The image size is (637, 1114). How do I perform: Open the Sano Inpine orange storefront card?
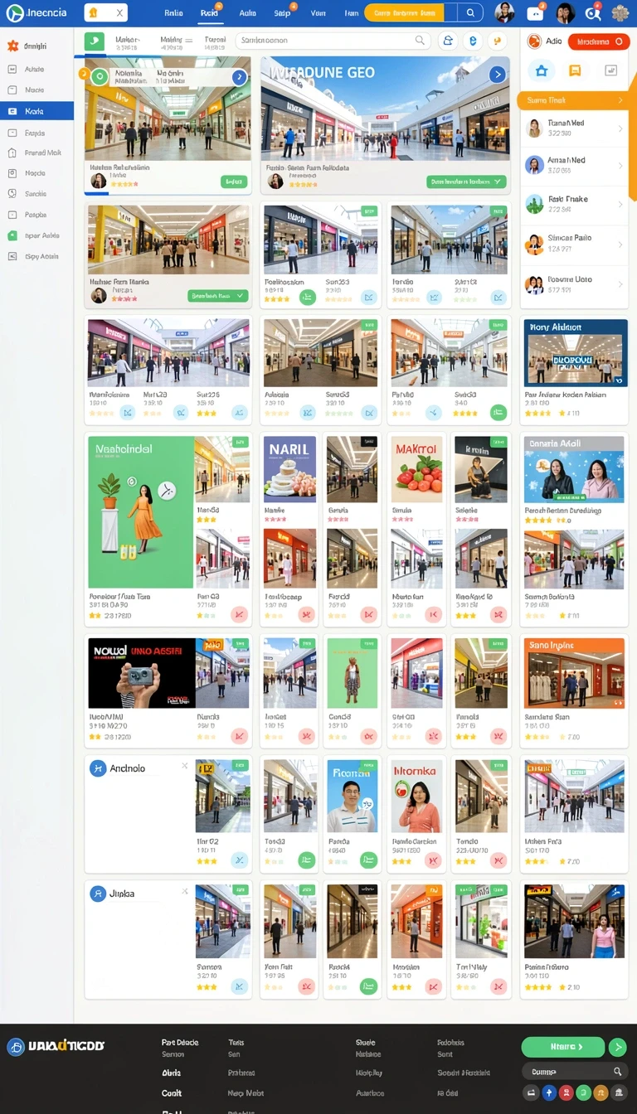point(574,673)
